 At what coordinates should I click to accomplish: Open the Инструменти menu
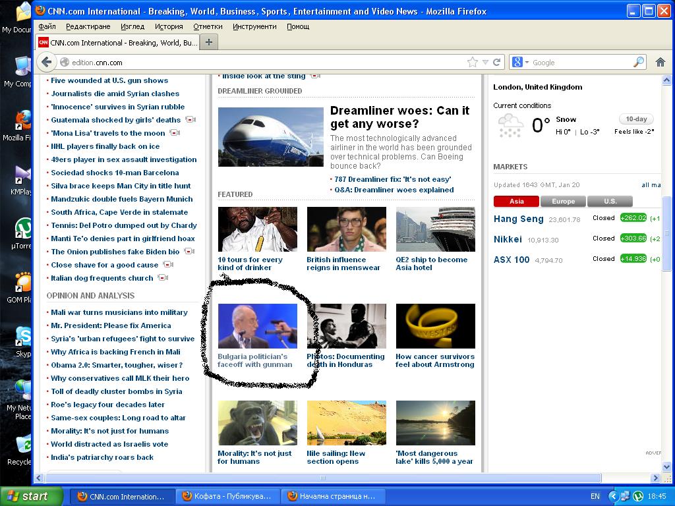click(x=255, y=26)
